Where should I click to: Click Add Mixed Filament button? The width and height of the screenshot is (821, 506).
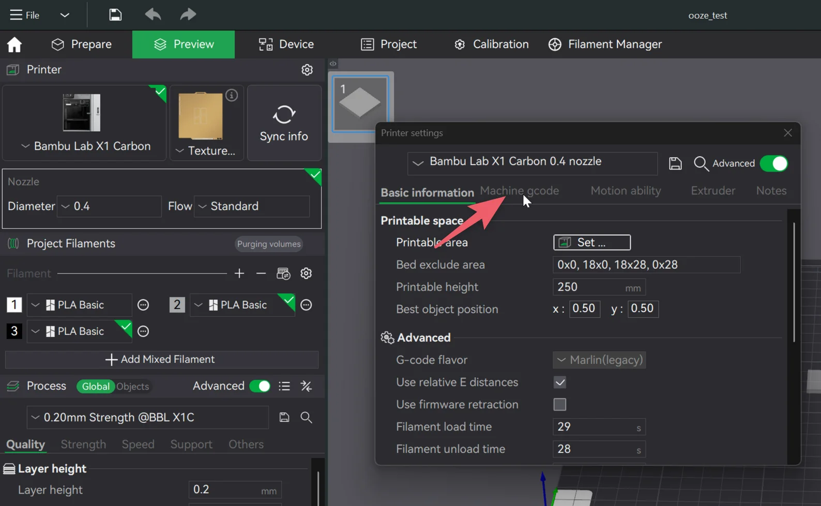pyautogui.click(x=162, y=359)
